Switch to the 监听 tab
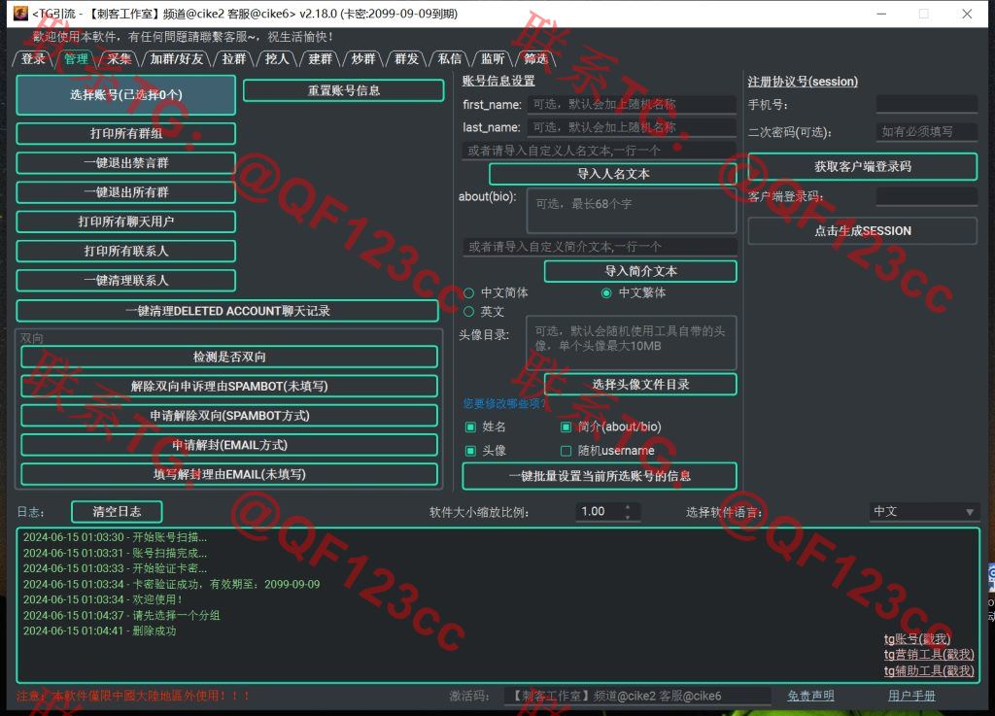 [493, 59]
